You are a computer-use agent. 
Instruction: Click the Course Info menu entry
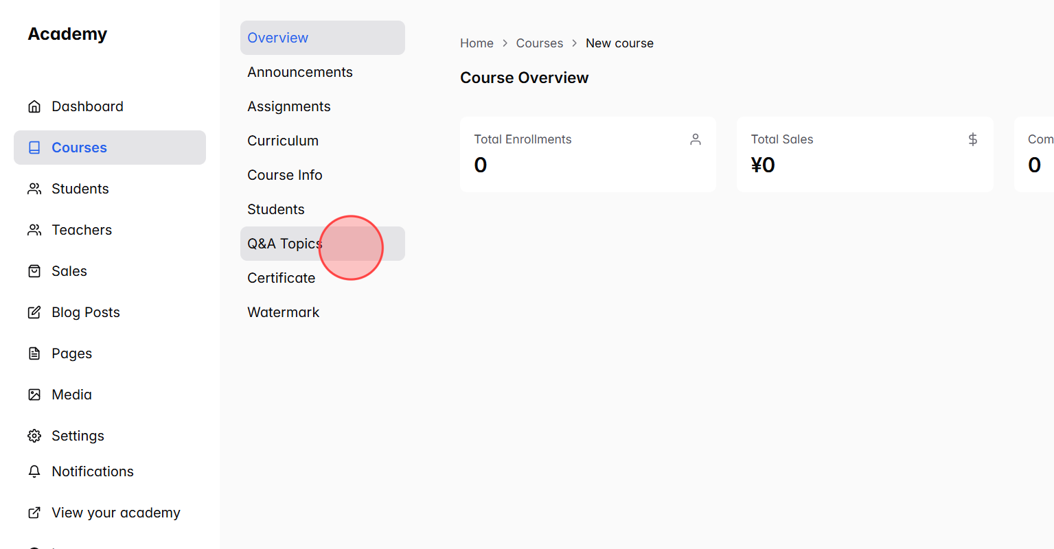pyautogui.click(x=284, y=175)
